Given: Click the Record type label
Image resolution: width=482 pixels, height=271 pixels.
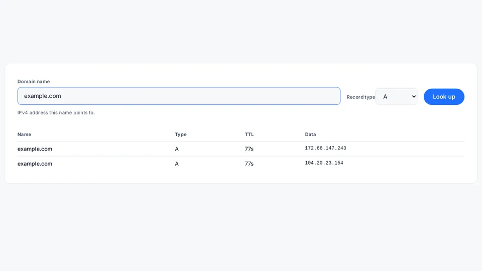Looking at the screenshot, I should [361, 97].
